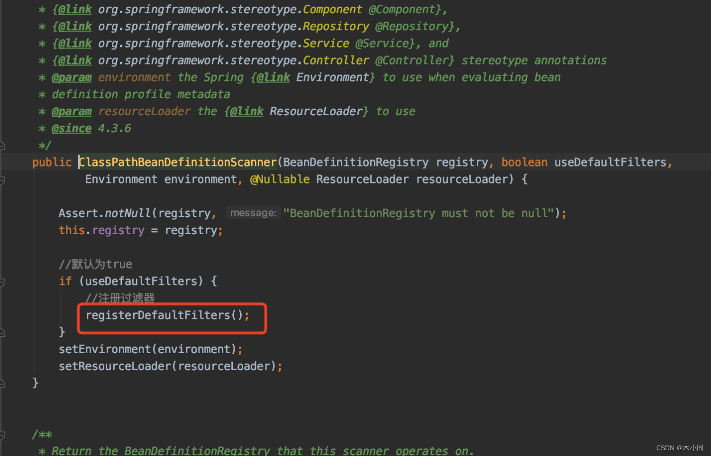Click 'Environment' type on the second signature line

121,179
